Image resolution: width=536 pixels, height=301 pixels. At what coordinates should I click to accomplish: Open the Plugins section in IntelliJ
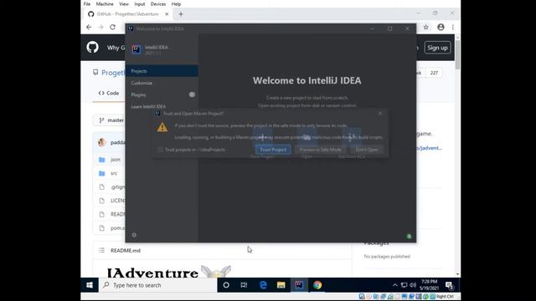[x=138, y=94]
